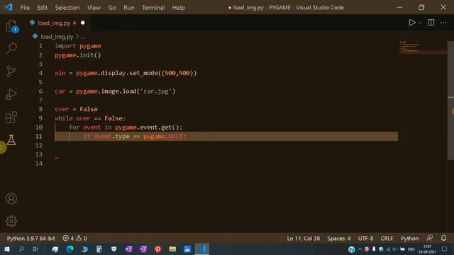Viewport: 454px width, 255px height.
Task: Open the Search view in activity bar
Action: tap(11, 48)
